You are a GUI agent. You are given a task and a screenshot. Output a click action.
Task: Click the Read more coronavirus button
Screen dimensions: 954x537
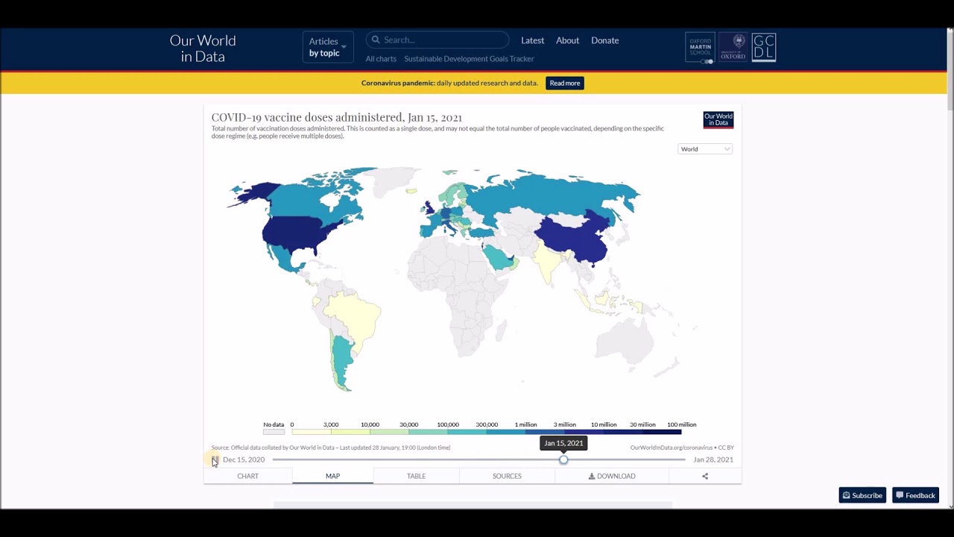pyautogui.click(x=564, y=83)
